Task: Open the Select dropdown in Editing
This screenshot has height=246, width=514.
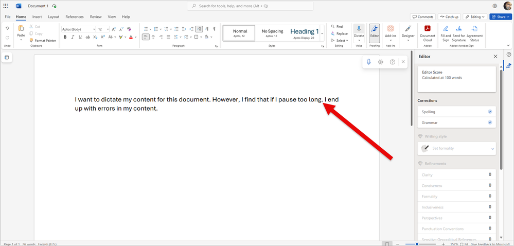Action: [x=340, y=40]
